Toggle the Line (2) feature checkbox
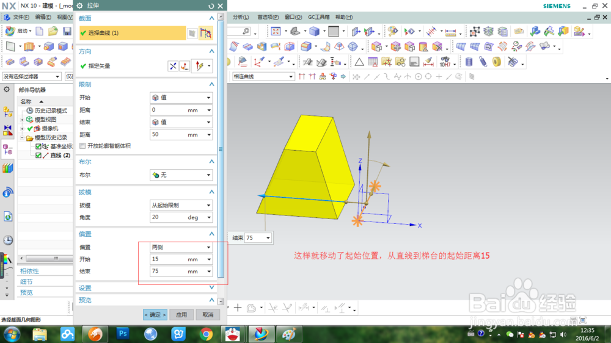Screen dimensions: 611x343 point(38,156)
